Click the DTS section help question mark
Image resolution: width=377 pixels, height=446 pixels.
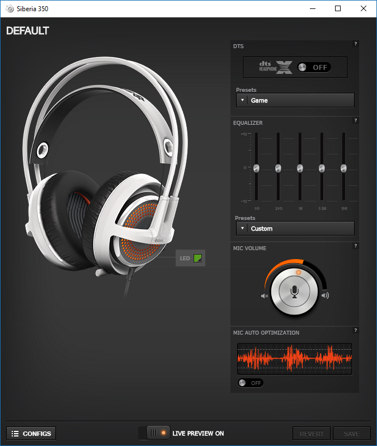coord(355,44)
